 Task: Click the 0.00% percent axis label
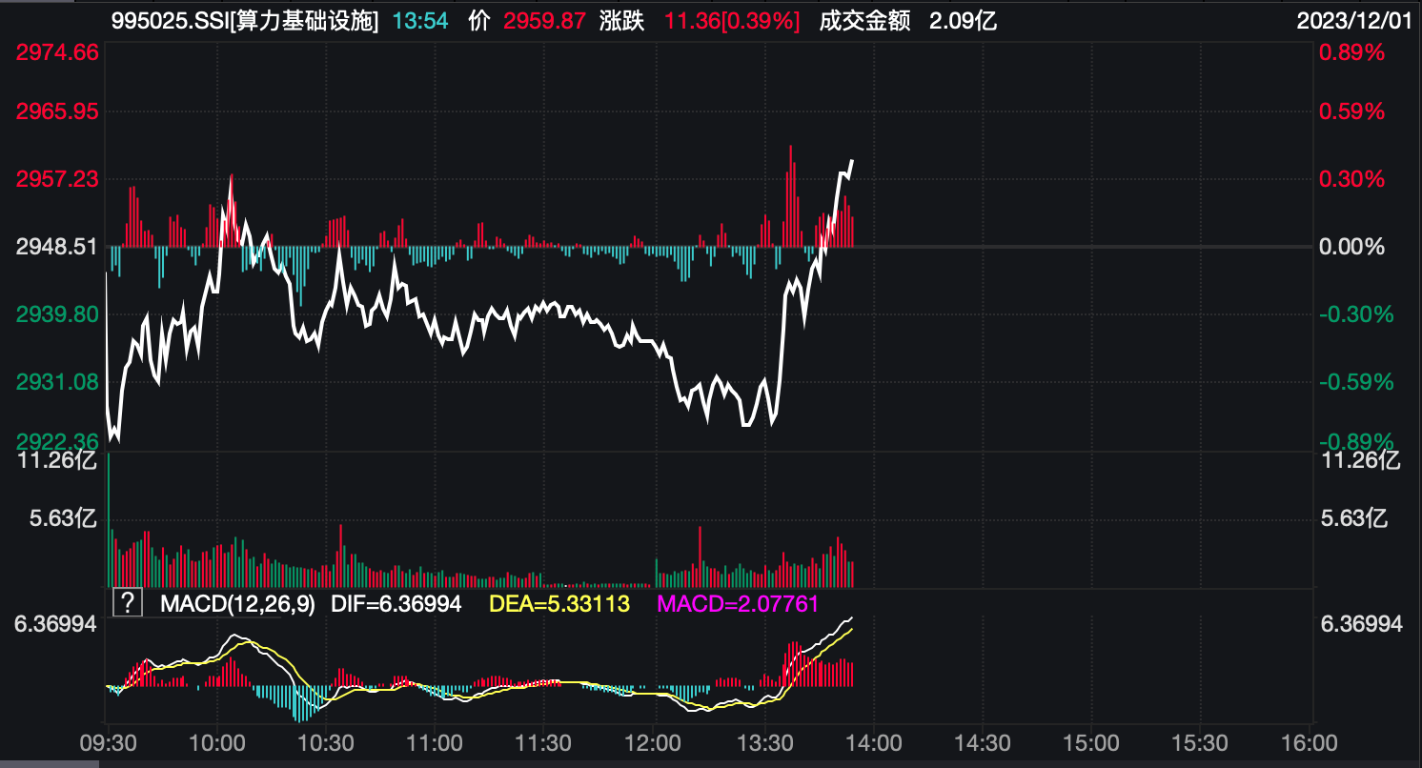pos(1351,247)
